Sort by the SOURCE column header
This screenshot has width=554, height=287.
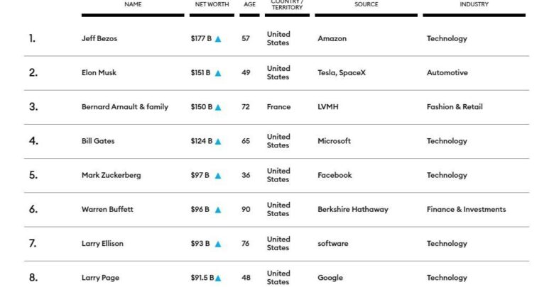(x=366, y=4)
